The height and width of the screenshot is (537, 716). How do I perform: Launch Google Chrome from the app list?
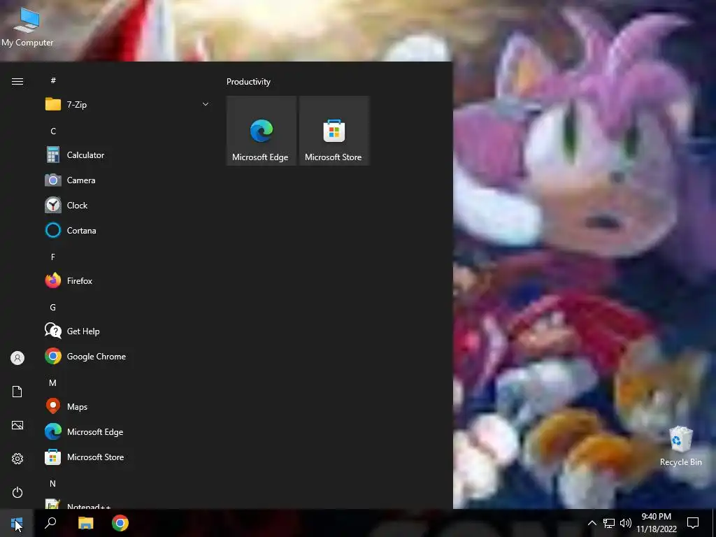coord(127,356)
